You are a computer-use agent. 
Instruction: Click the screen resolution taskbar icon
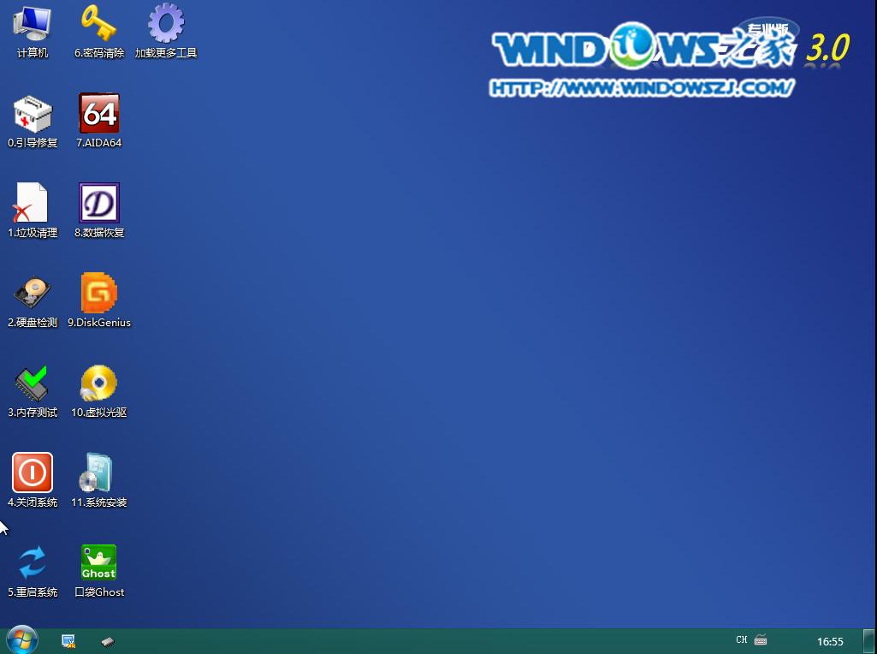(x=68, y=639)
